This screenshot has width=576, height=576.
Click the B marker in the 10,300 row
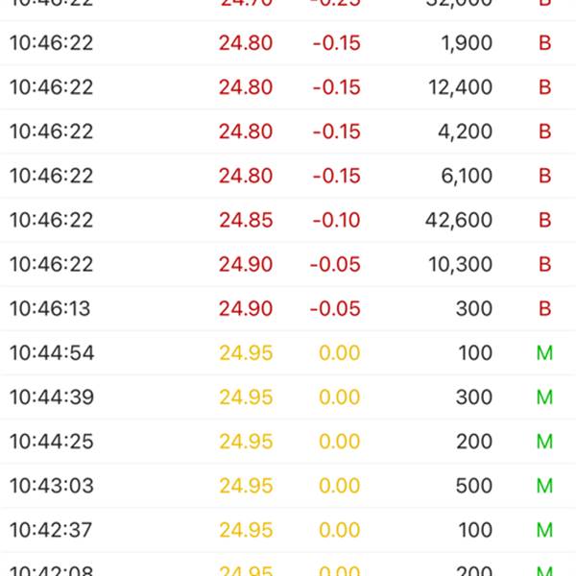(544, 264)
